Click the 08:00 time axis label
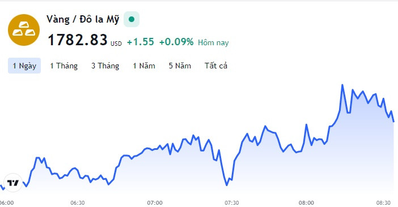The width and height of the screenshot is (398, 207). point(306,202)
